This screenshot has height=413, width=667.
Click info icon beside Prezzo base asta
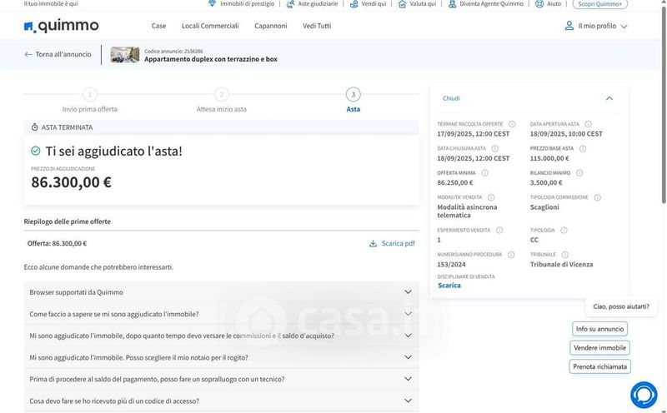[x=583, y=148]
